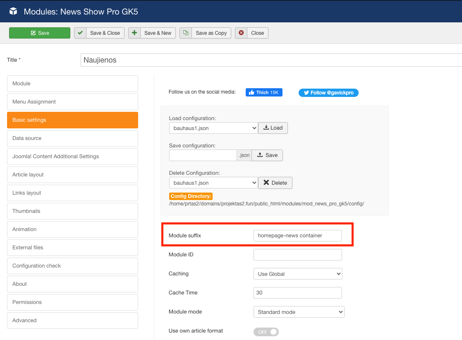Image resolution: width=462 pixels, height=340 pixels.
Task: Switch to the Data source tab
Action: click(x=72, y=138)
